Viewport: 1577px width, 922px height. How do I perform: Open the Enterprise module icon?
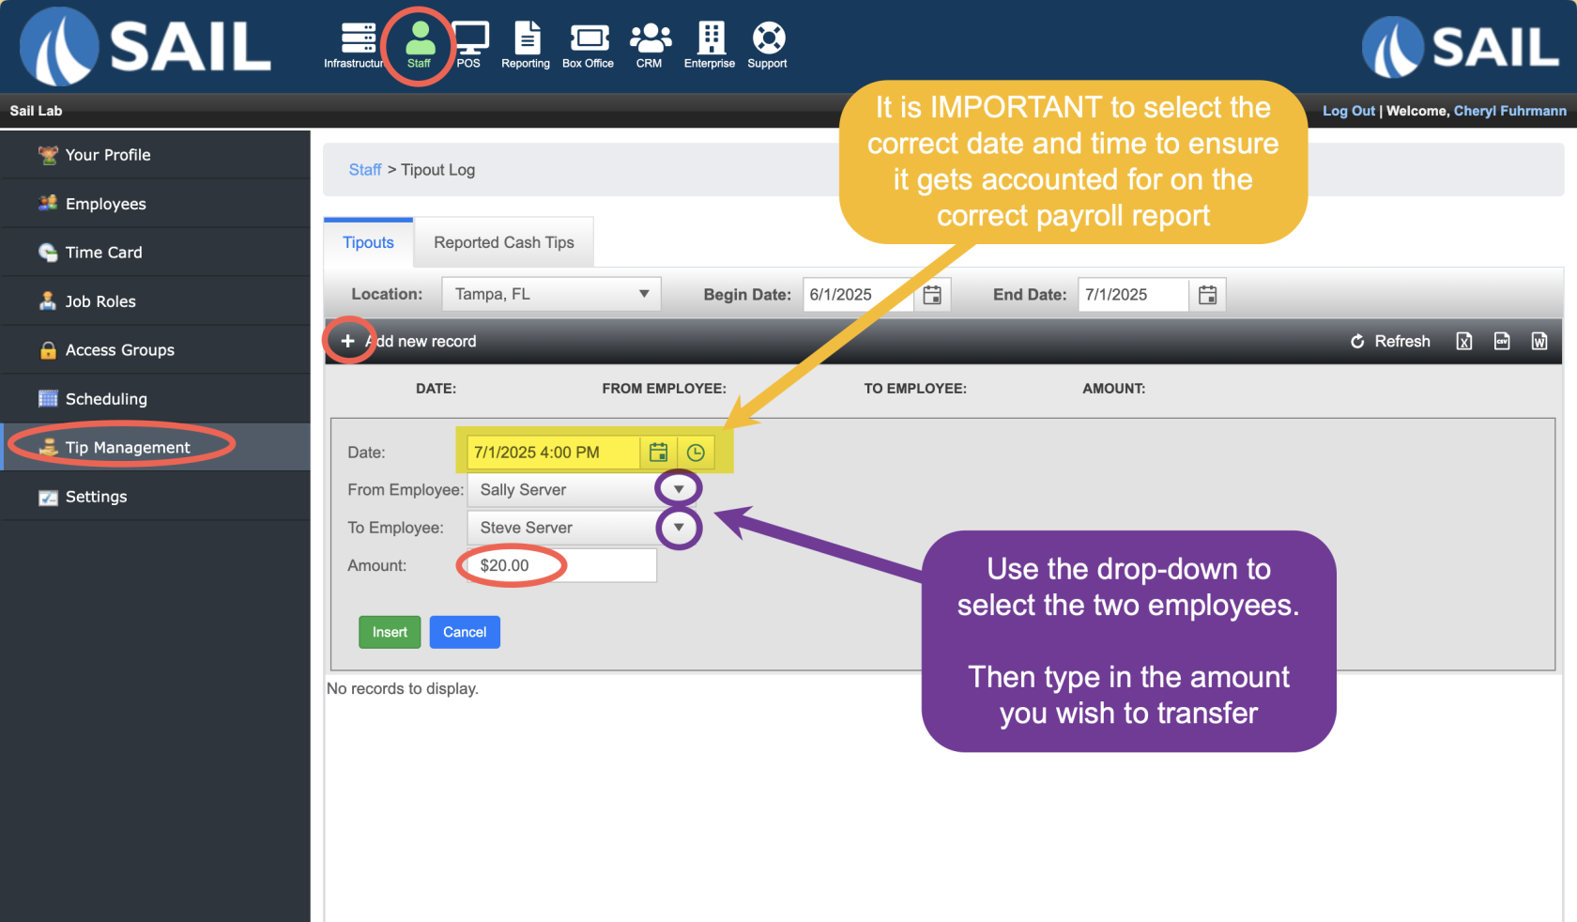pyautogui.click(x=710, y=45)
